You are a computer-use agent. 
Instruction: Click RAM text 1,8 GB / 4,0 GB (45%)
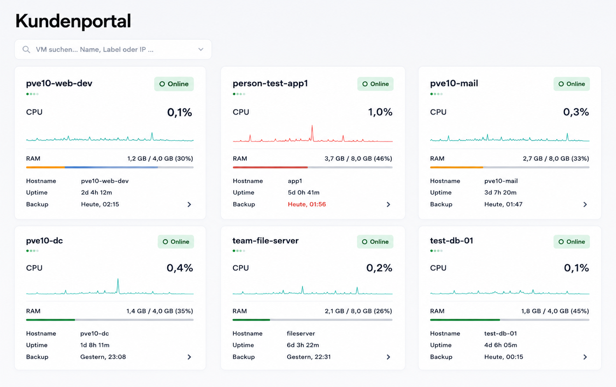click(x=555, y=311)
